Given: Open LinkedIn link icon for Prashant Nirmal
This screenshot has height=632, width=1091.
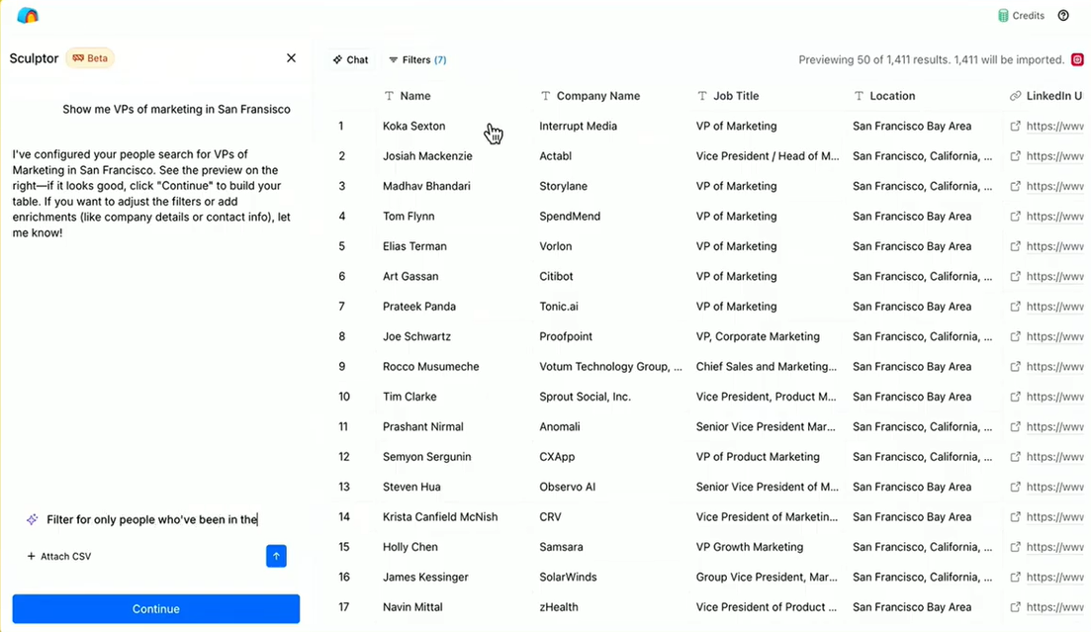Looking at the screenshot, I should click(1015, 426).
